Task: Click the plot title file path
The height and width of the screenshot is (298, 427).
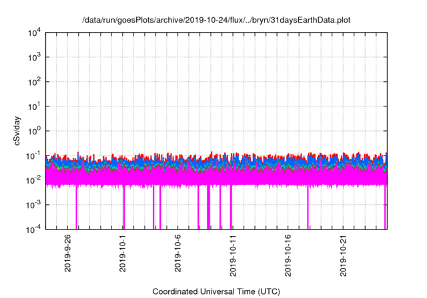Action: click(216, 20)
